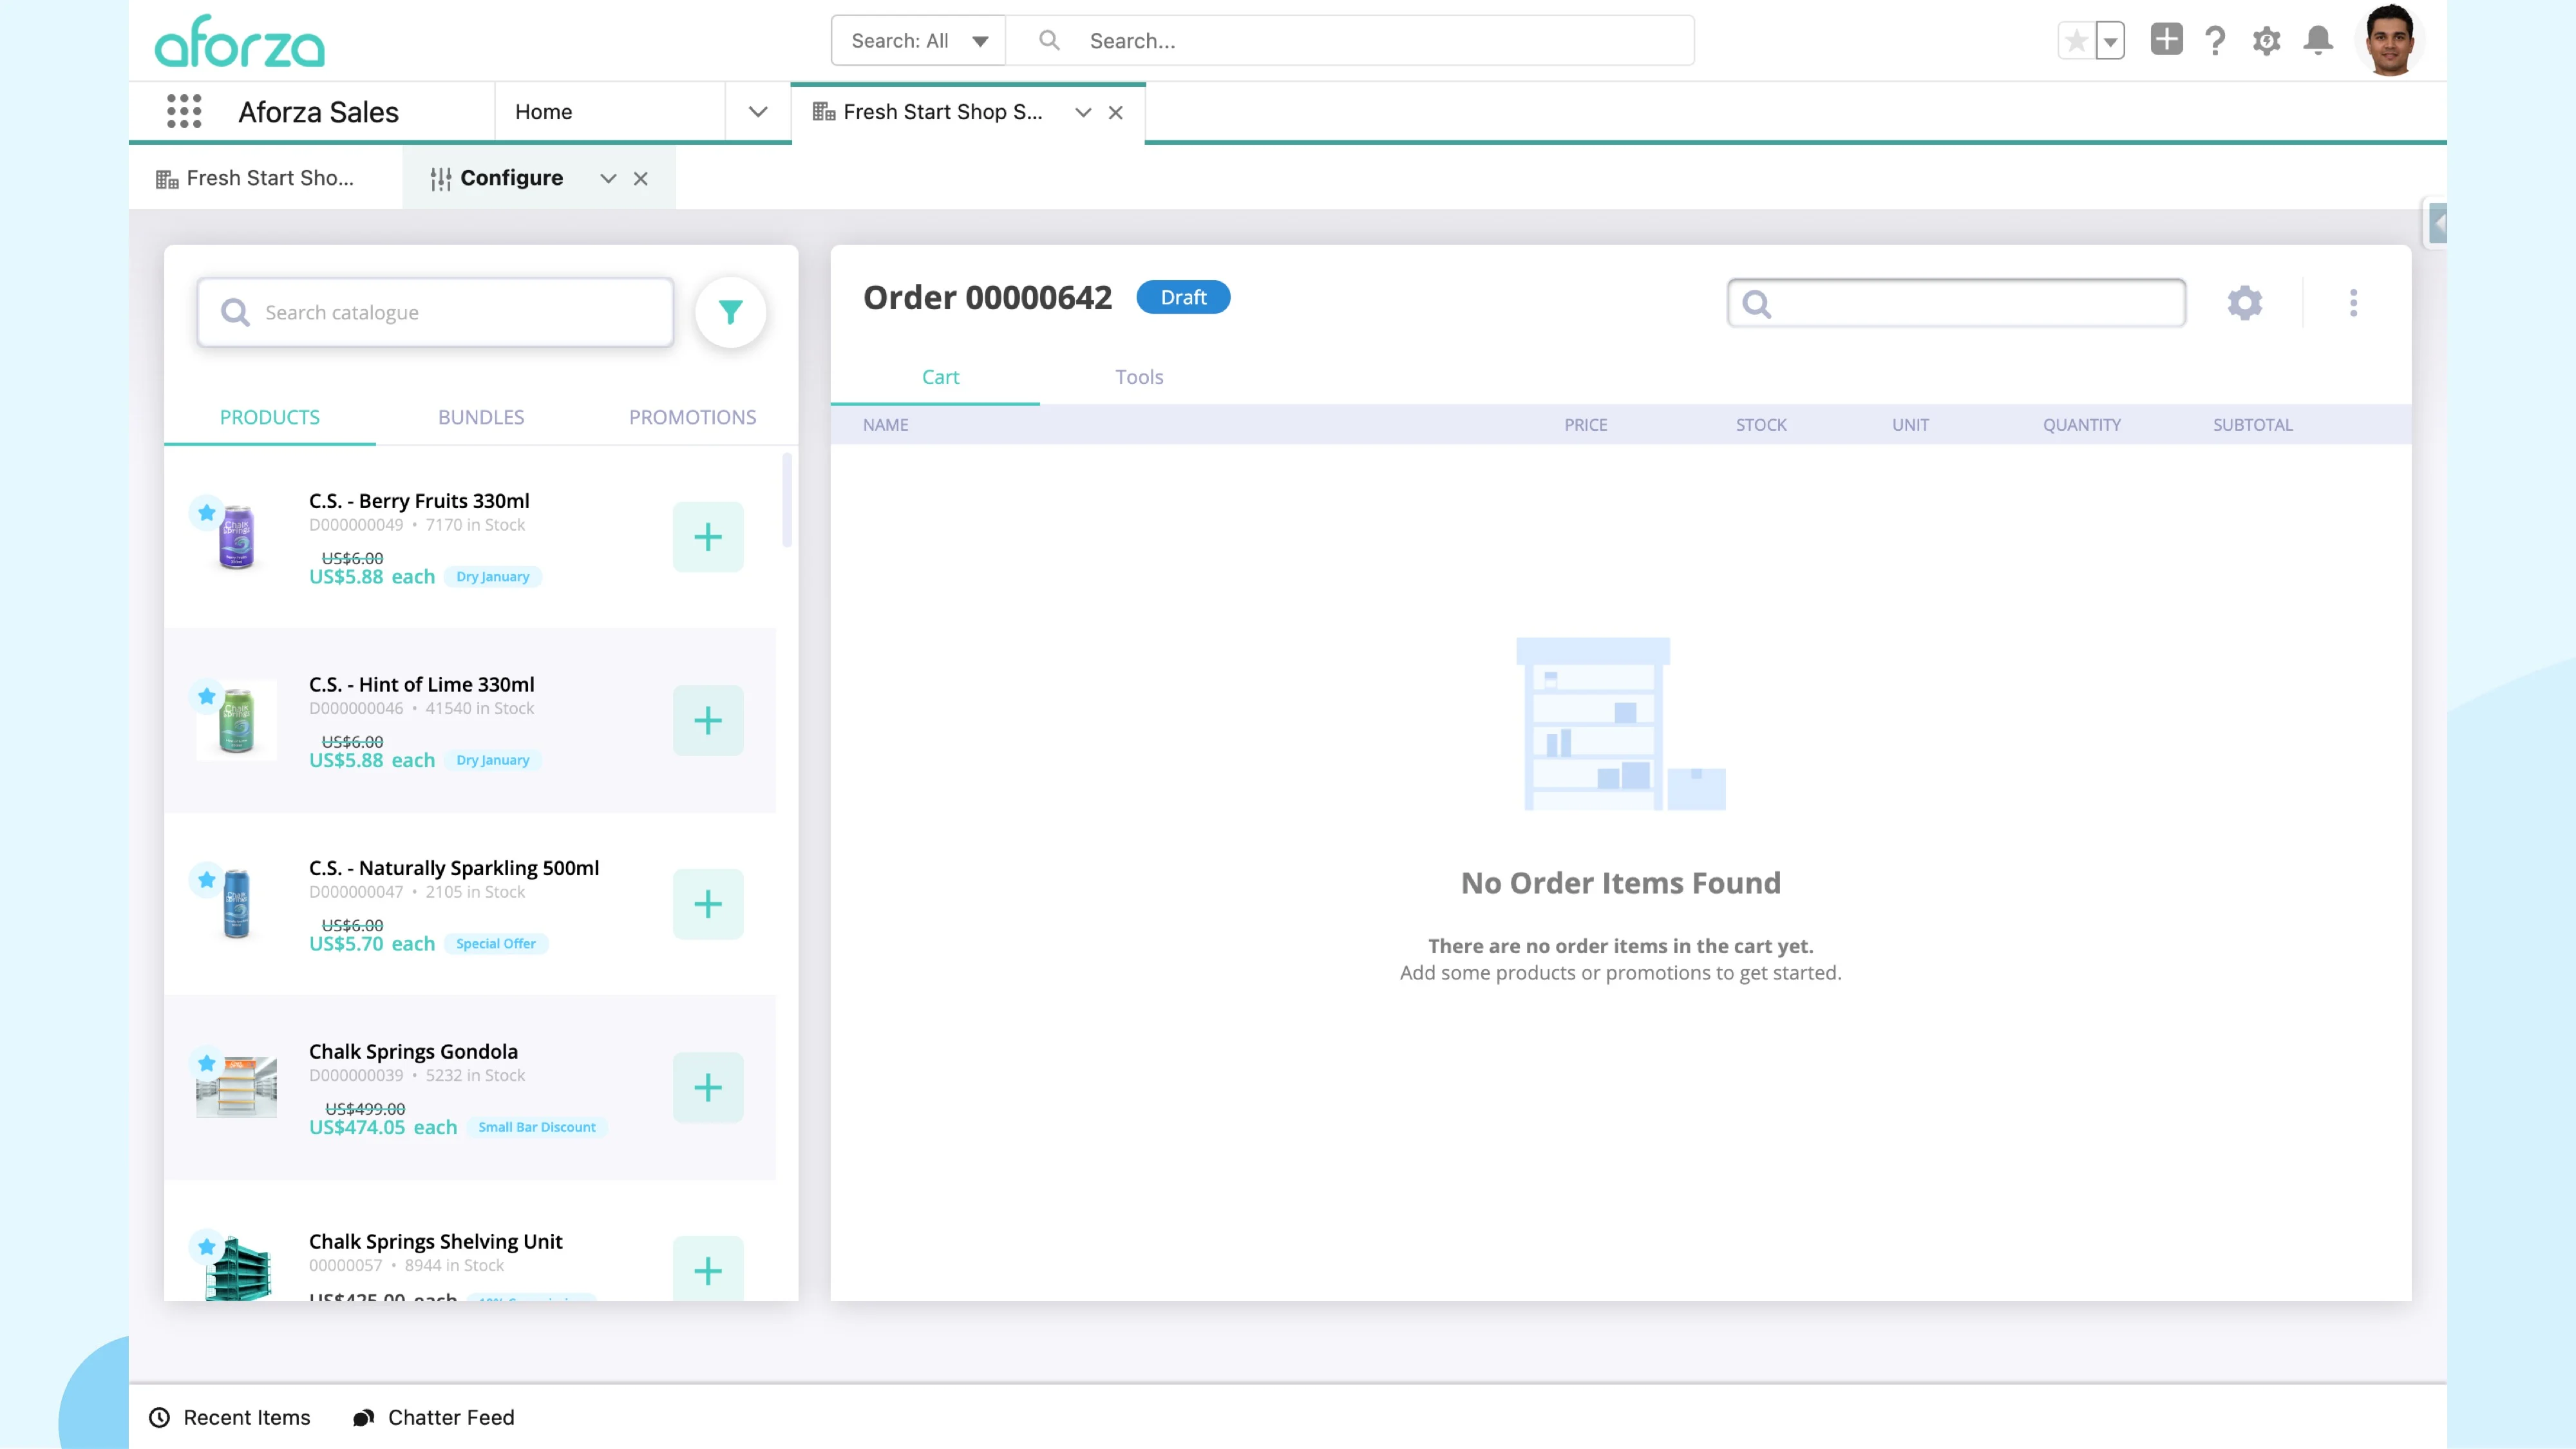The image size is (2576, 1449).
Task: Toggle favorite star on Hint of Lime 330ml
Action: click(206, 696)
